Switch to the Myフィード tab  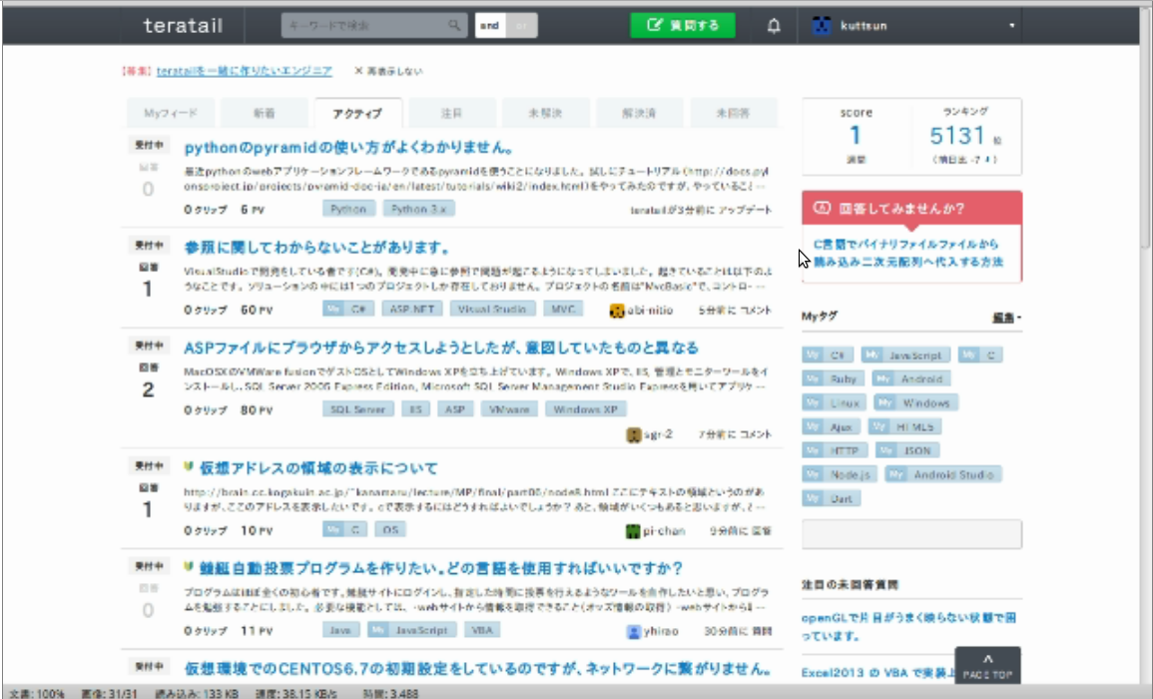pyautogui.click(x=171, y=113)
